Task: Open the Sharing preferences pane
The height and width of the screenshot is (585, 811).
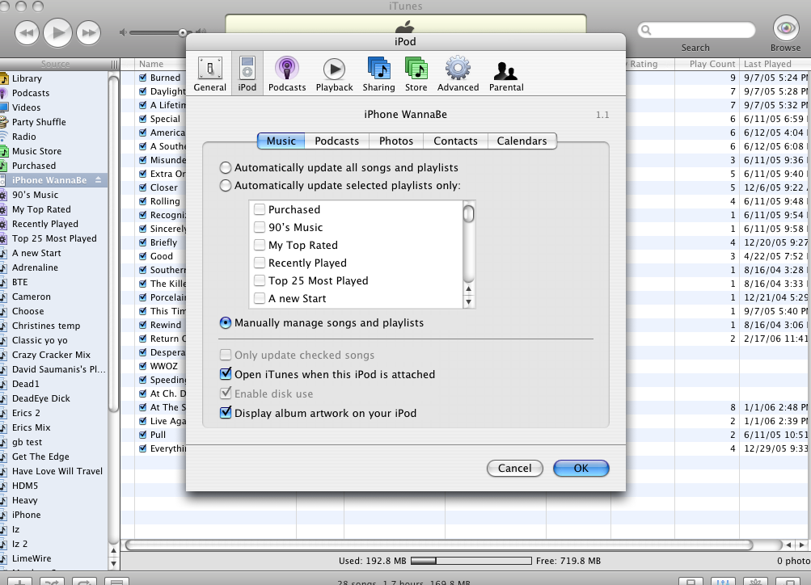Action: (378, 74)
